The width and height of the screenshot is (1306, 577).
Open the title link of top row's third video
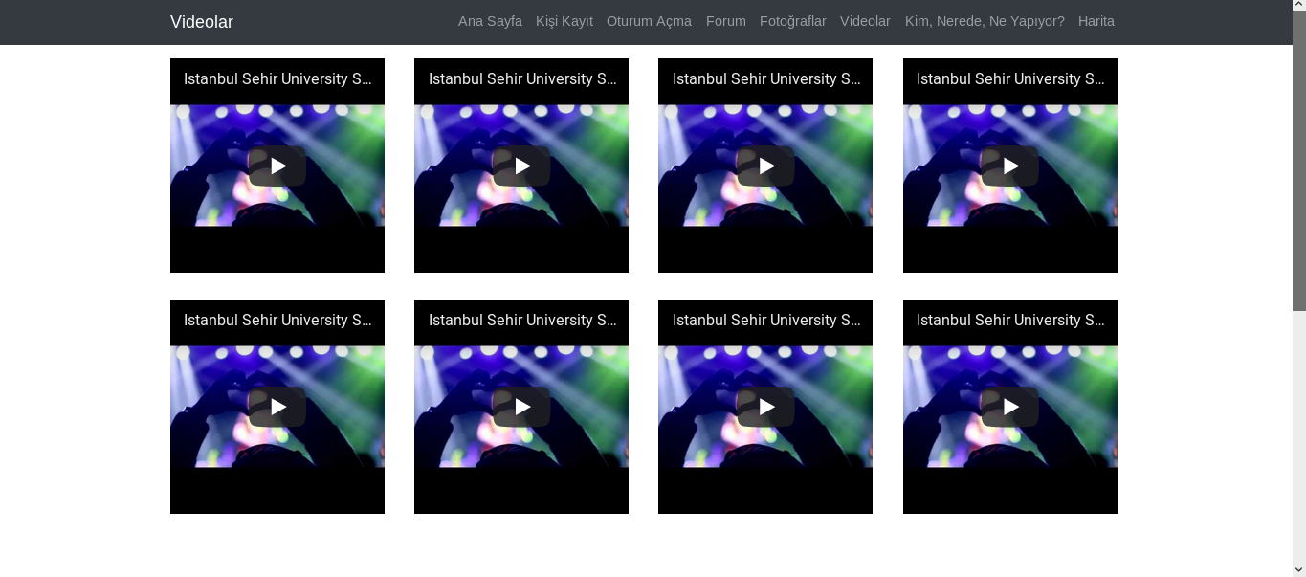click(x=766, y=79)
